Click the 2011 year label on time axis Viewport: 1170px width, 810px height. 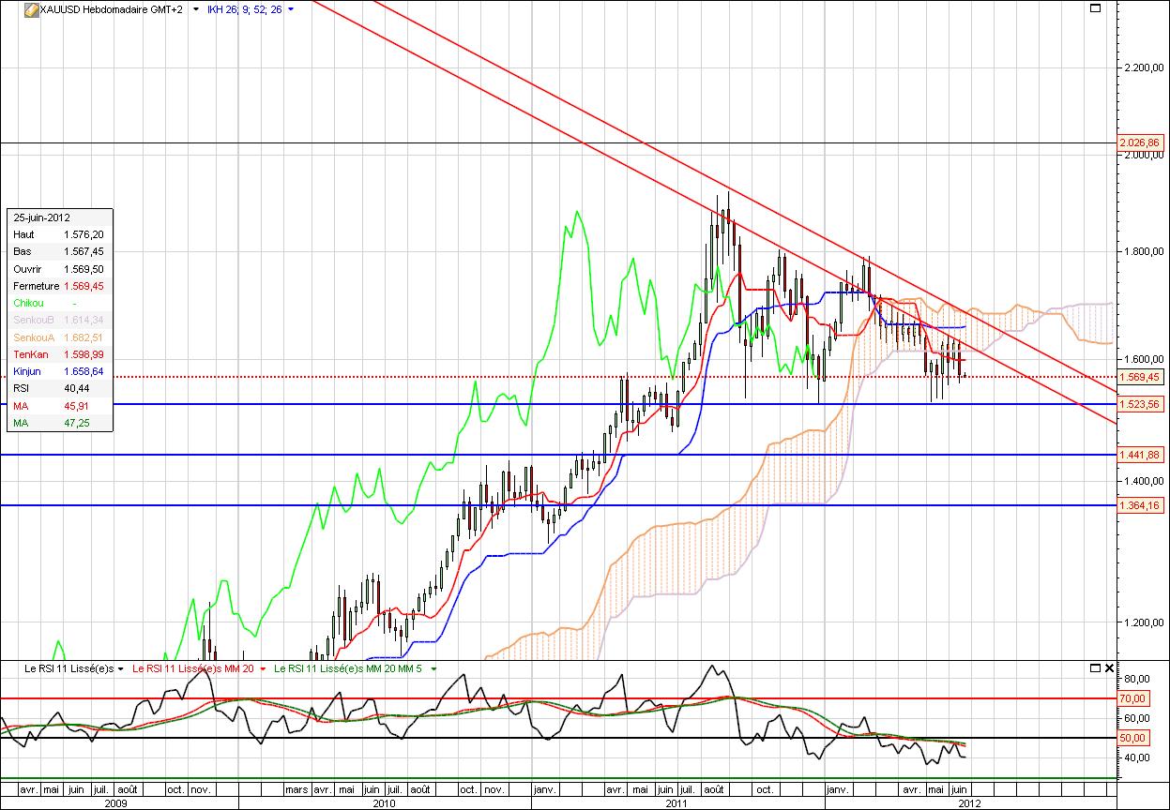click(677, 803)
